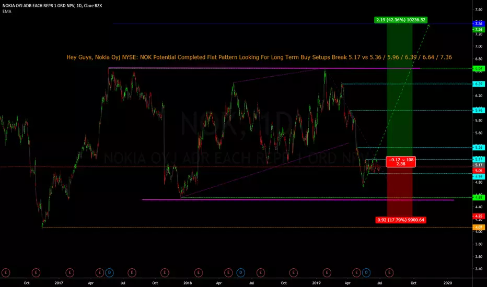Click the green profit target label 2.19 (42.36%)
The height and width of the screenshot is (287, 487).
(x=401, y=20)
